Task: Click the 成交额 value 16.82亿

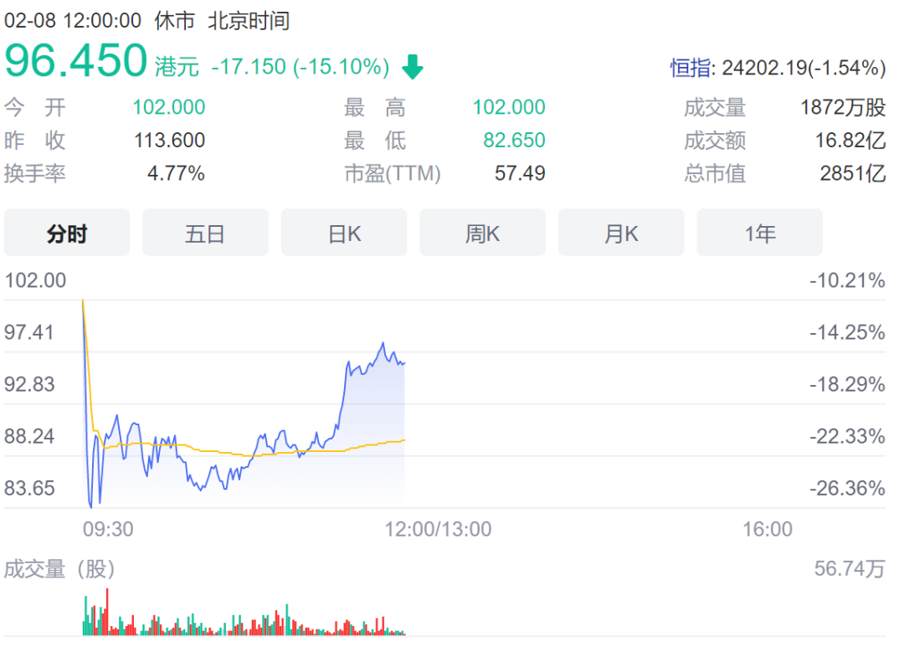Action: [850, 141]
